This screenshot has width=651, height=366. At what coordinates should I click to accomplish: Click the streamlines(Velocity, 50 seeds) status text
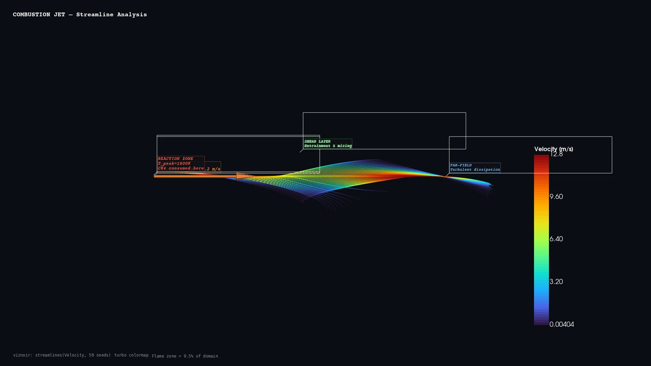pos(73,355)
